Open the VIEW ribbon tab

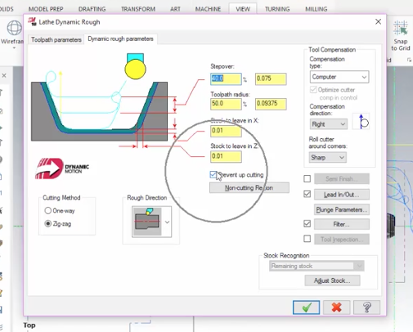pyautogui.click(x=243, y=9)
